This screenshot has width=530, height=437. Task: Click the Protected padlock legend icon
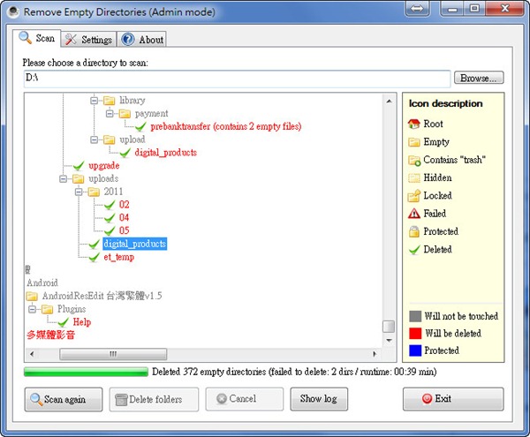coord(413,231)
